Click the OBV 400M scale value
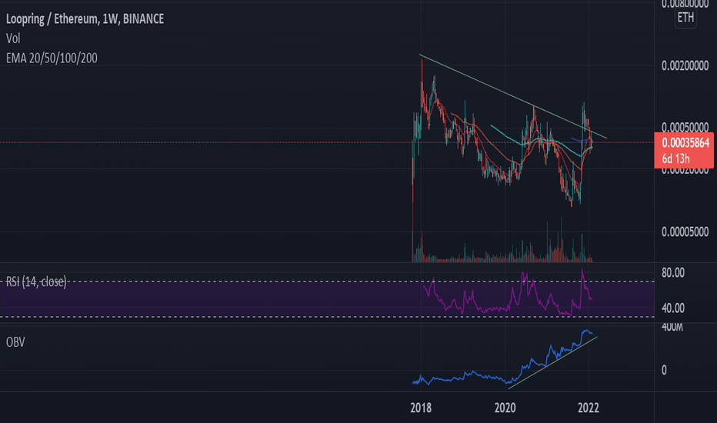Screen dimensions: 717x423 (672, 327)
